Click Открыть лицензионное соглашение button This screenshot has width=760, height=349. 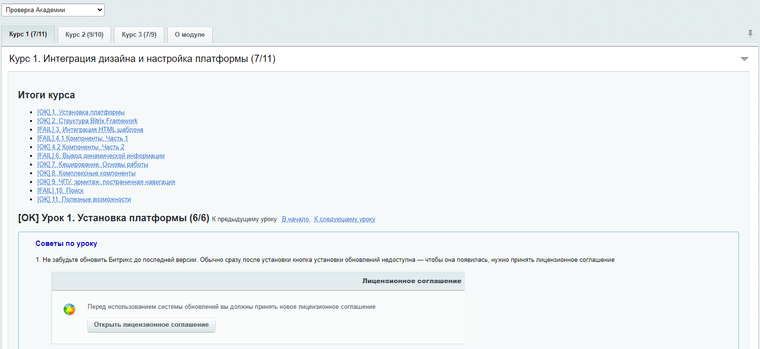point(151,325)
